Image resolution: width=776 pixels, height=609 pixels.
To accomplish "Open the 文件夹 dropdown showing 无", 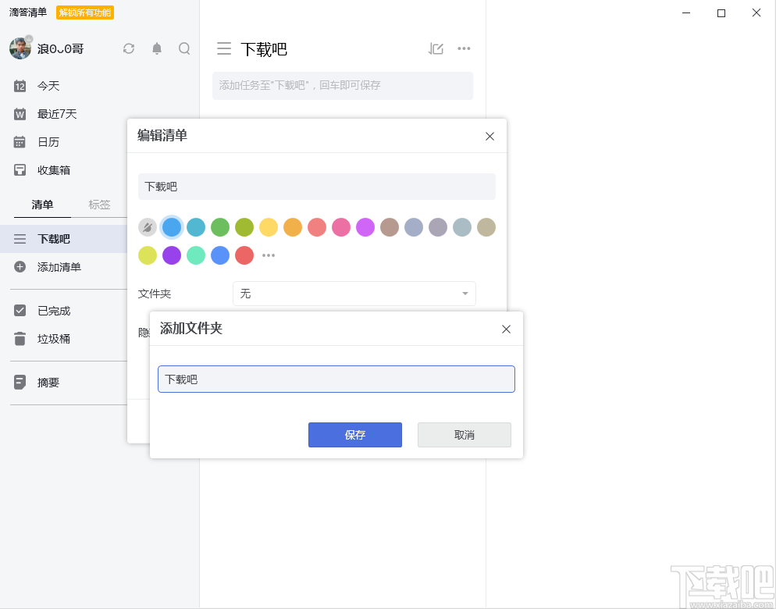I will click(x=354, y=294).
